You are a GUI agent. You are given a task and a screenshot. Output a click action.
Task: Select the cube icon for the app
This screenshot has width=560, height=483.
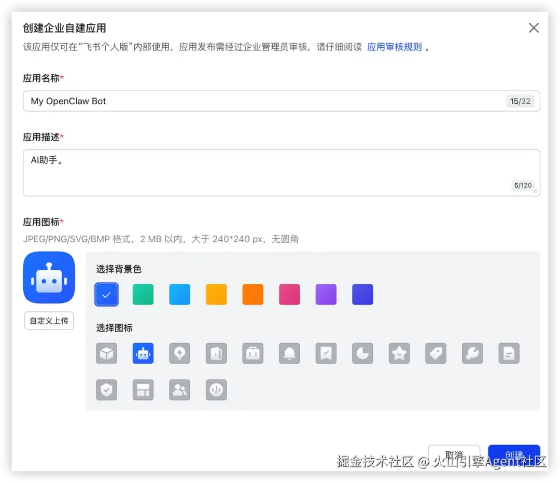[106, 353]
